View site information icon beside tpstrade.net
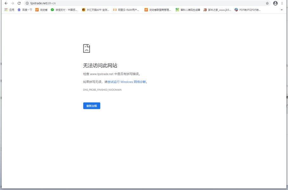The width and height of the screenshot is (288, 190). click(27, 3)
